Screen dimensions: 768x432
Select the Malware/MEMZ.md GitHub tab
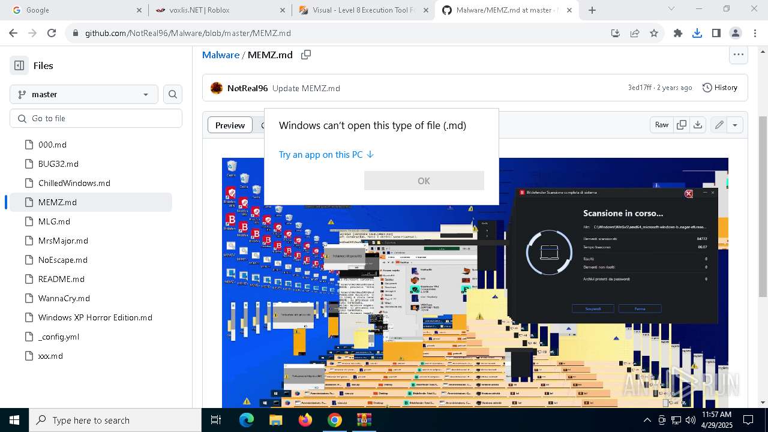point(506,10)
